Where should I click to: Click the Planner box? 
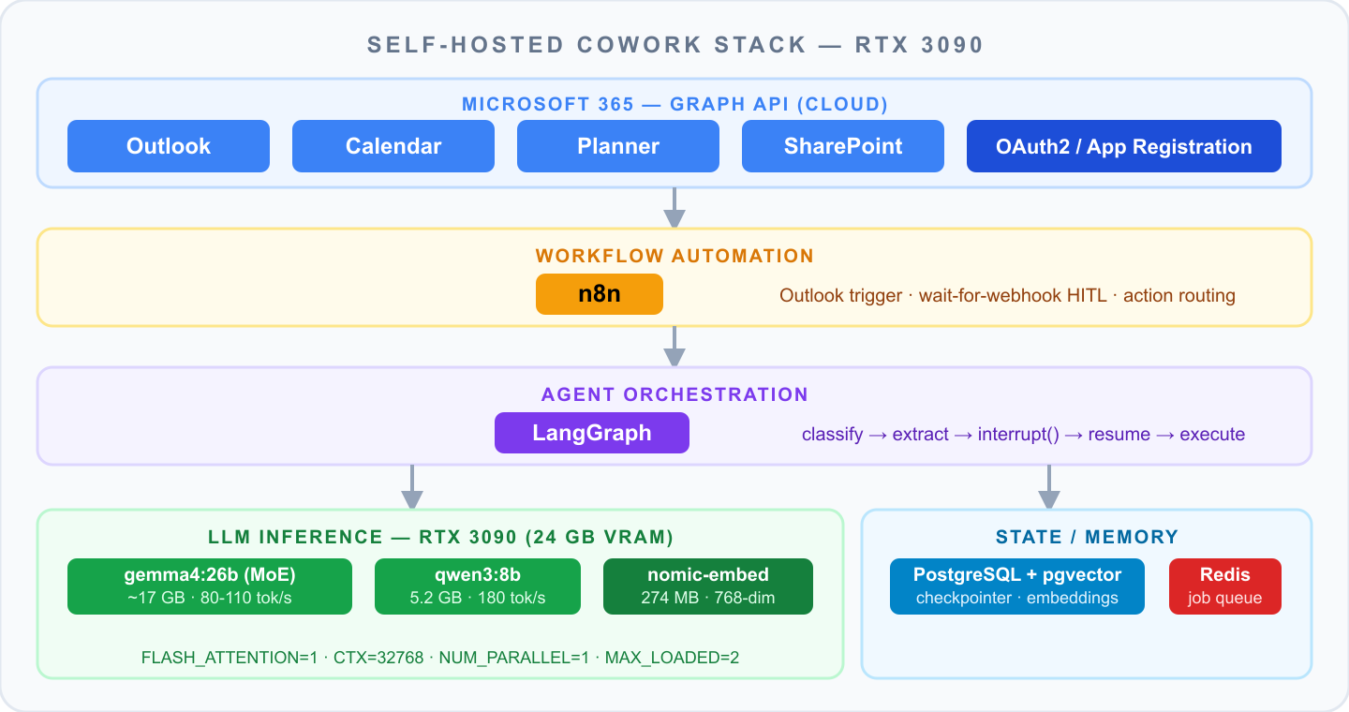(x=618, y=146)
